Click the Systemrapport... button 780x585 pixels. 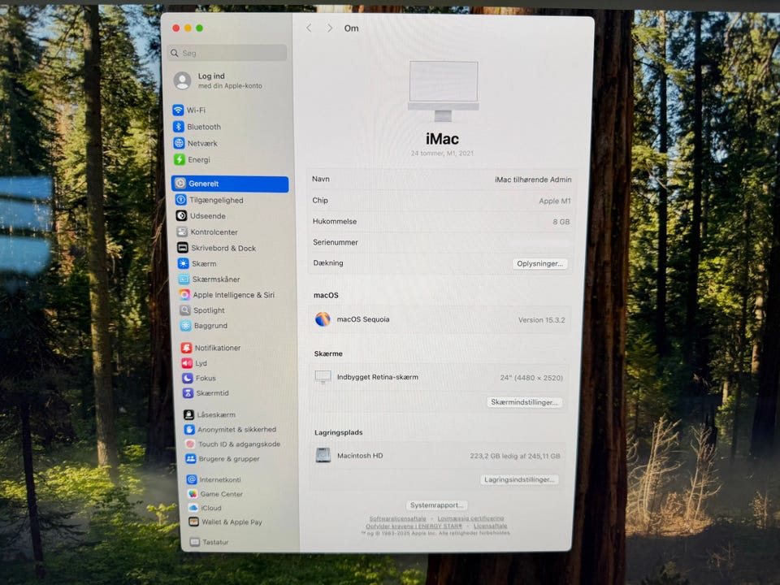[x=436, y=505]
